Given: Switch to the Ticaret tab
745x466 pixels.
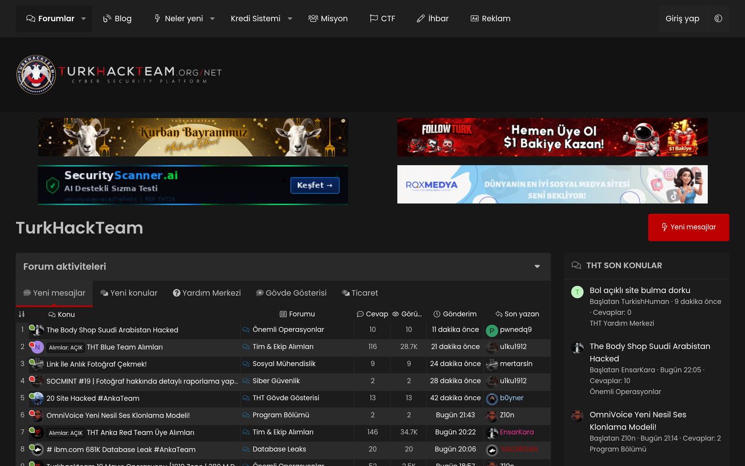Looking at the screenshot, I should [x=360, y=293].
